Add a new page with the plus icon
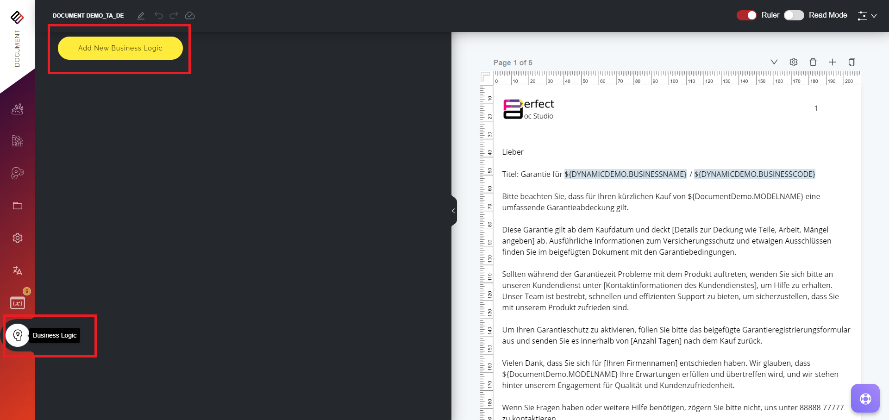 click(x=833, y=62)
